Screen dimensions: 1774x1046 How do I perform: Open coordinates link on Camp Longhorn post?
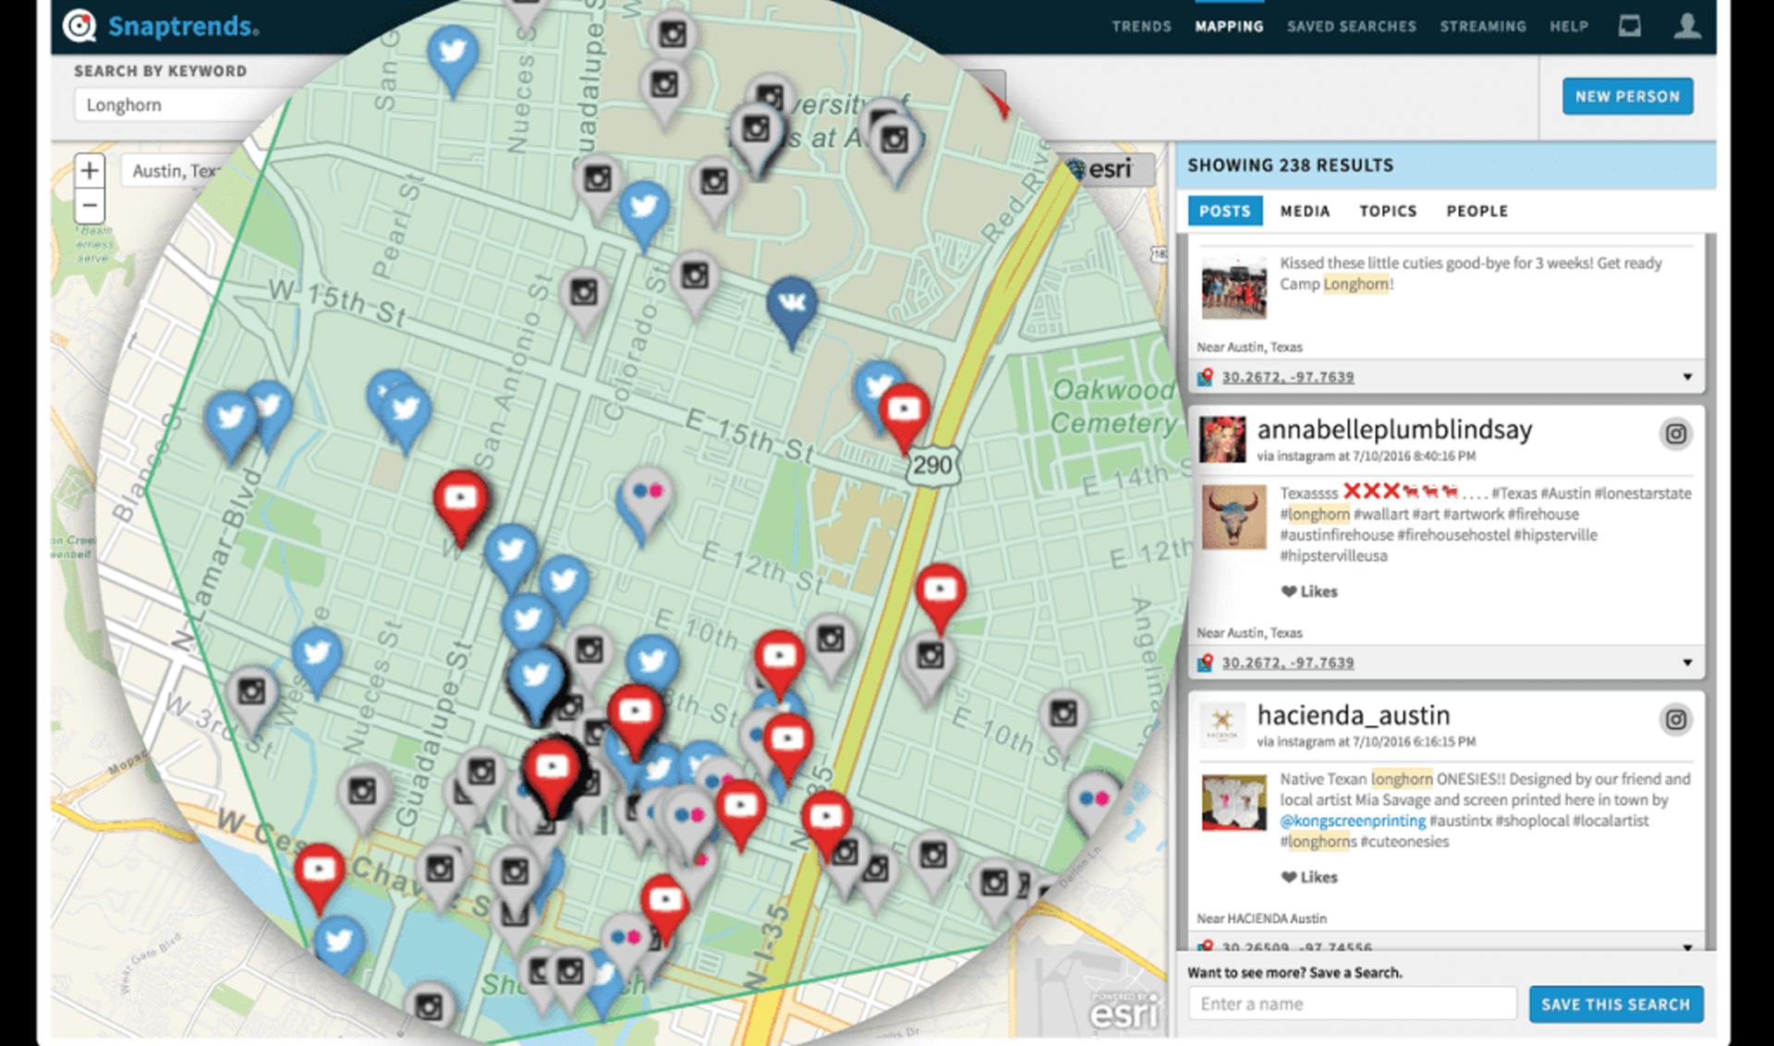pyautogui.click(x=1287, y=377)
